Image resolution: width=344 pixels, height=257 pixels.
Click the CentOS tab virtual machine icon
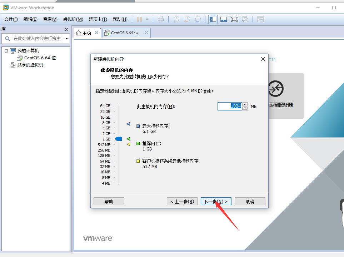point(107,33)
